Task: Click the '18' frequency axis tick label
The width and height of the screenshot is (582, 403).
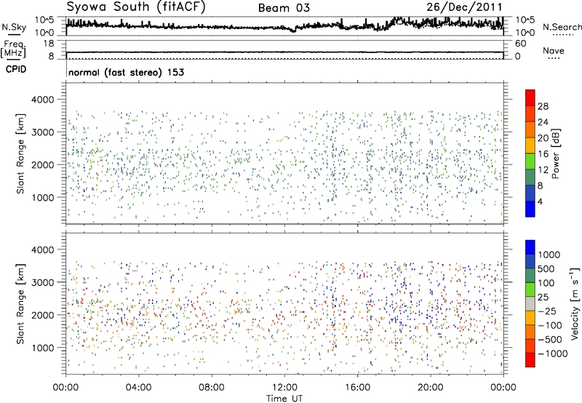Action: pyautogui.click(x=49, y=44)
